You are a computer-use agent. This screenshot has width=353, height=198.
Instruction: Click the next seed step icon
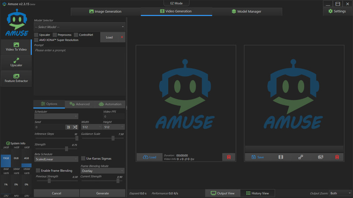tap(68, 127)
